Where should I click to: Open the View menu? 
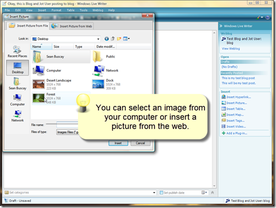pyautogui.click(x=29, y=10)
